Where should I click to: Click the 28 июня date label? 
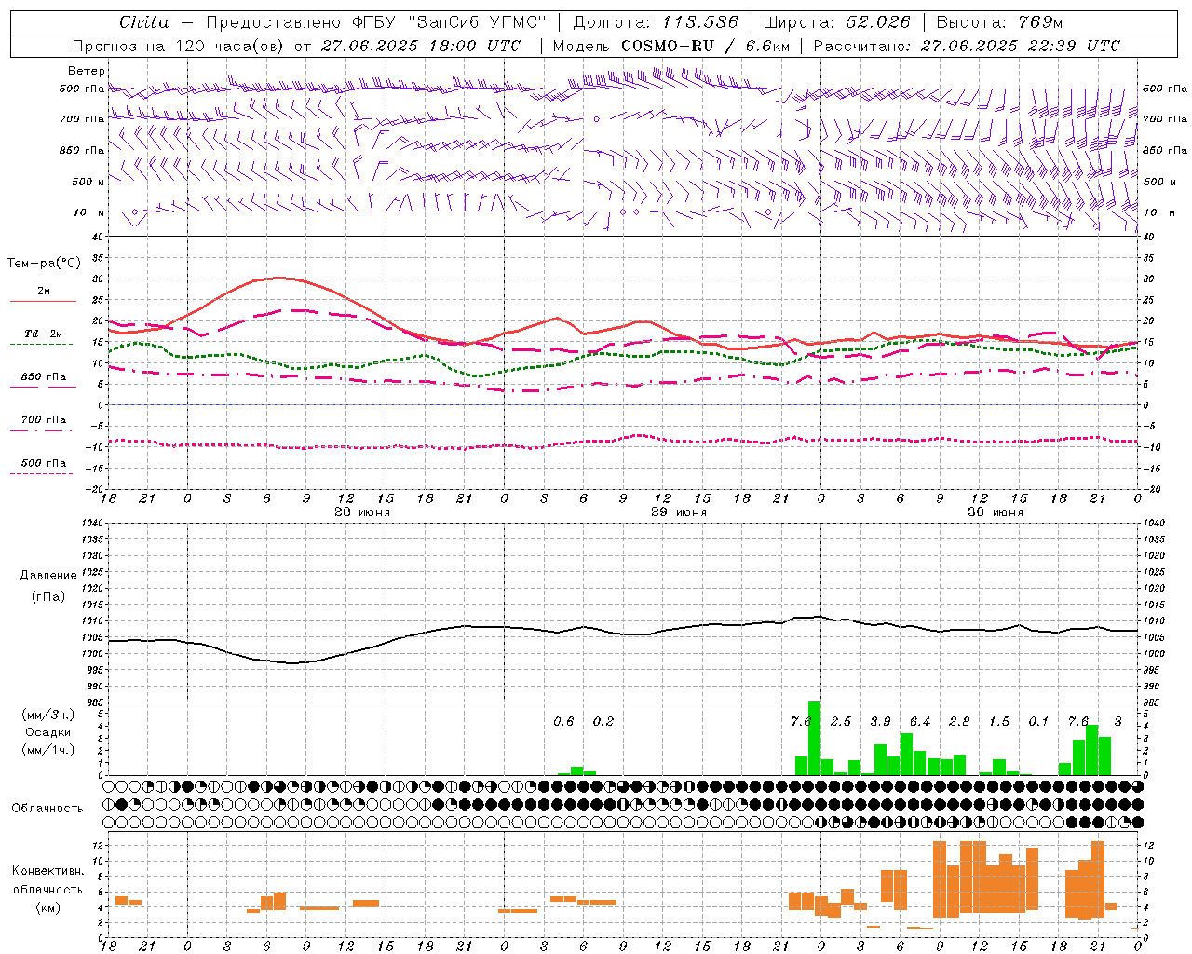[x=362, y=511]
